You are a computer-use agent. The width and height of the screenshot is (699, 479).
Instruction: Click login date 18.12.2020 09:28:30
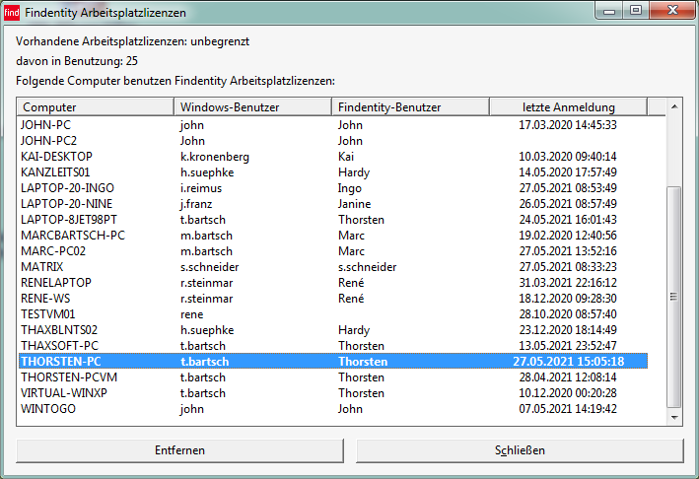pos(568,299)
